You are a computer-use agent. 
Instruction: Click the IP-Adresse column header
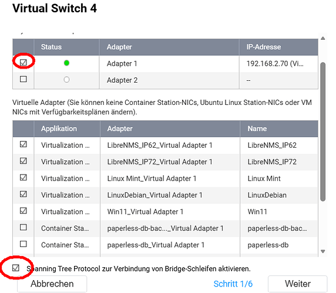click(278, 47)
